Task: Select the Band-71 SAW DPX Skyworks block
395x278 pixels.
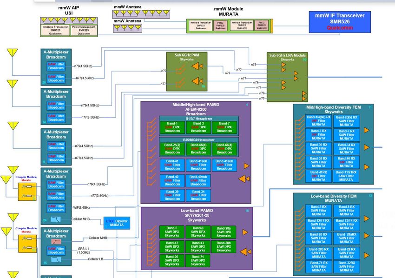Action: click(198, 261)
